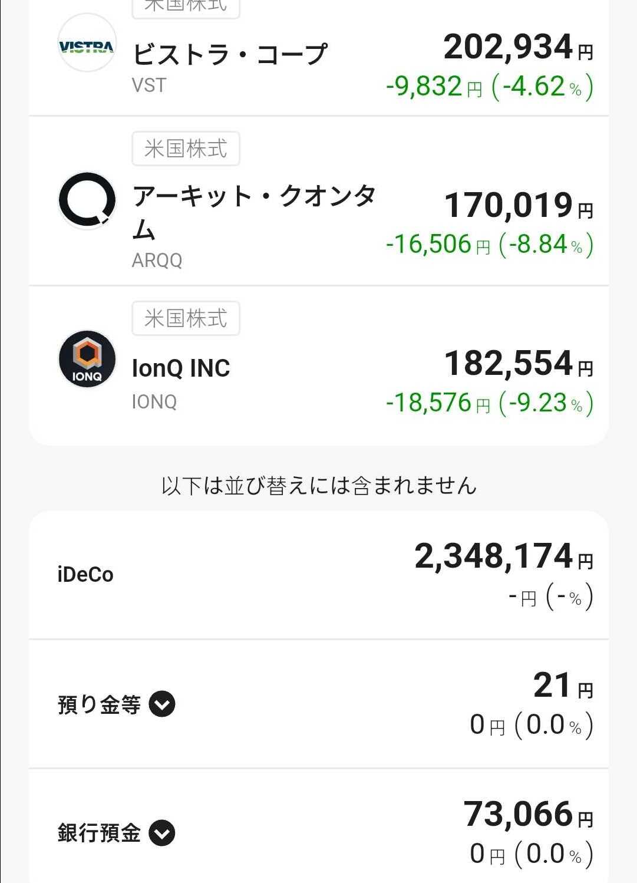
Task: Tap the -18,576円 loss figure
Action: click(x=438, y=403)
